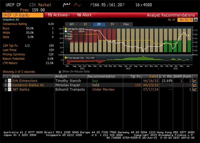The width and height of the screenshot is (200, 143).
Task: Open the Actions dropdown menu
Action: point(58,15)
